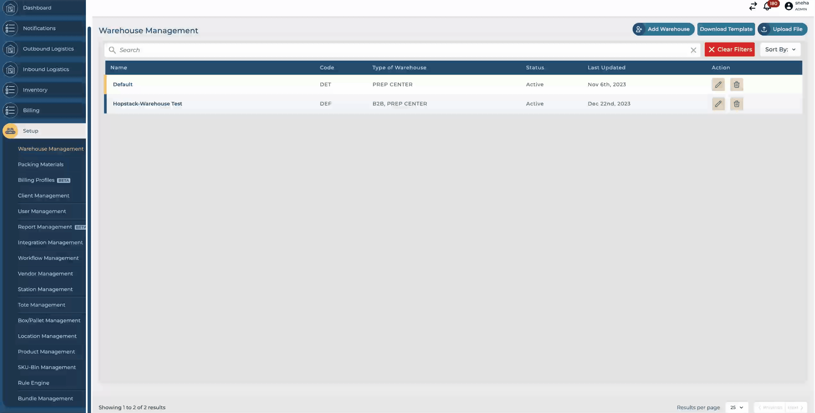This screenshot has height=413, width=815.
Task: Click edit pencil icon for Default warehouse
Action: tap(718, 85)
